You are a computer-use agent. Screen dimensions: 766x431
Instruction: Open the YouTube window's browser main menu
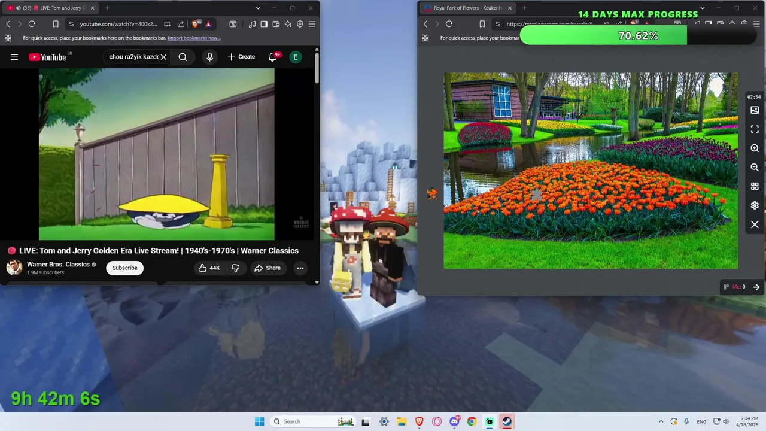click(x=312, y=24)
